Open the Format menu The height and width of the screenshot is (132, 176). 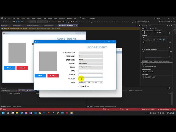click(39, 18)
